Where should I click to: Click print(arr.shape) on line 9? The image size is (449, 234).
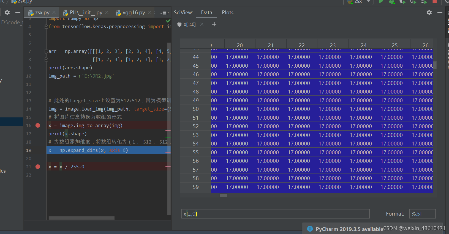(x=70, y=68)
